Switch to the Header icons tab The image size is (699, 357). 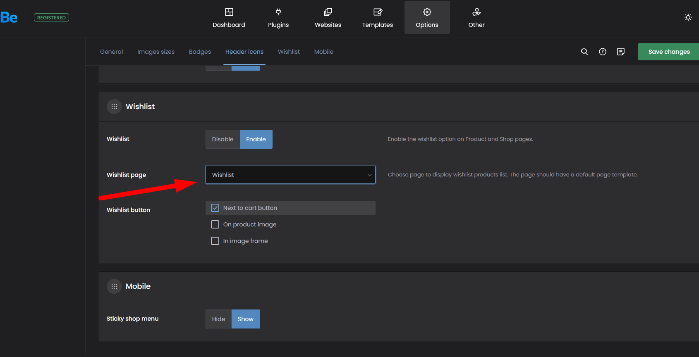pyautogui.click(x=244, y=52)
